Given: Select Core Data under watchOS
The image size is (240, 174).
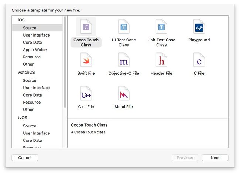Looking at the screenshot, I should pos(32,95).
